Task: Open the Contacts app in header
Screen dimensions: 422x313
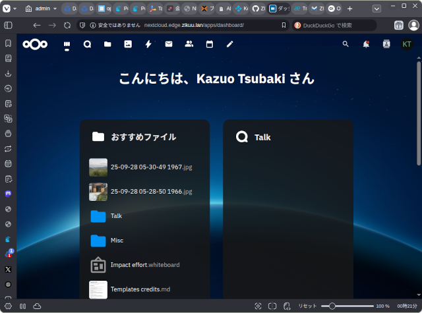Action: 189,44
